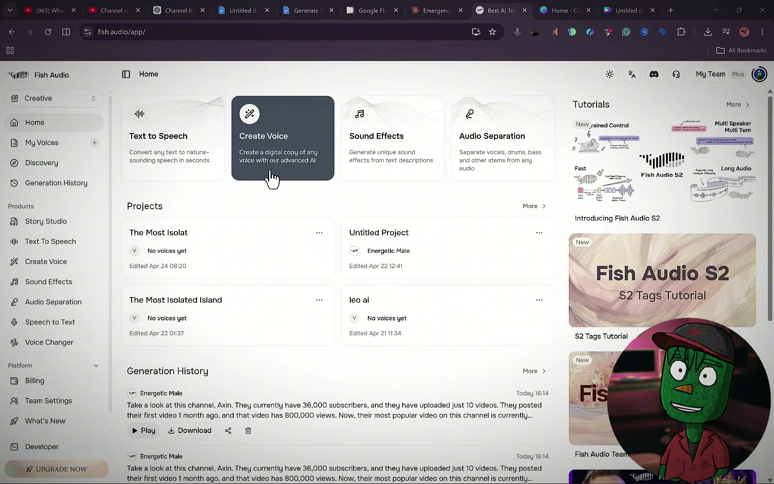The width and height of the screenshot is (774, 484).
Task: Open the Text to Speech card
Action: pos(173,138)
